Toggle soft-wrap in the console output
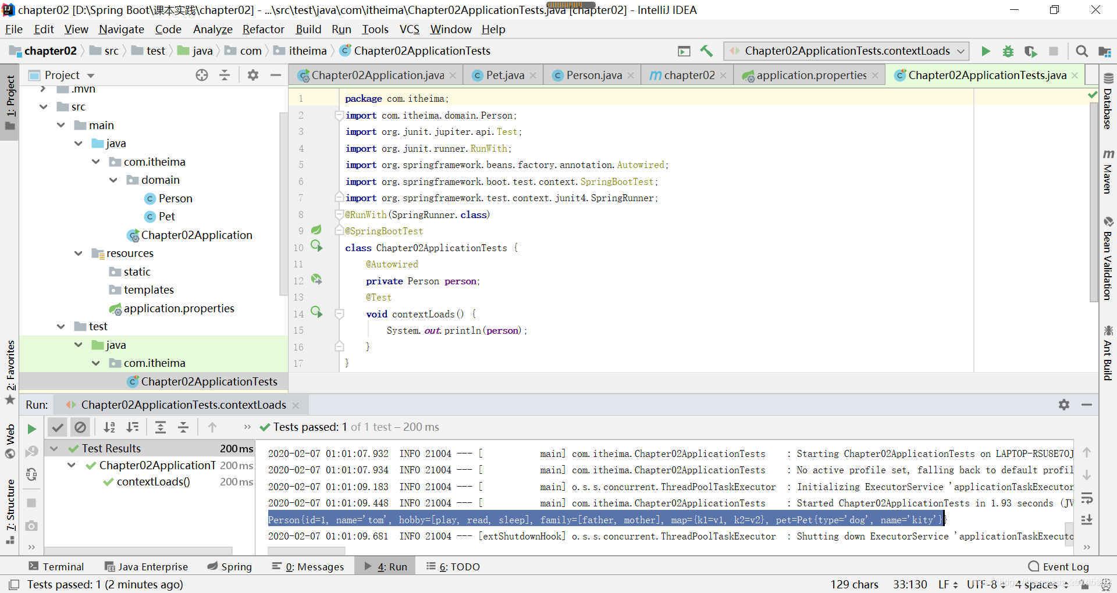This screenshot has width=1117, height=593. point(1086,498)
